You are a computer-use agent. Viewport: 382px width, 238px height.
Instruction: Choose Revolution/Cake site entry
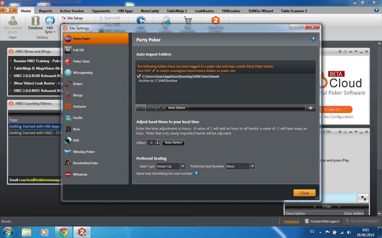(96, 163)
